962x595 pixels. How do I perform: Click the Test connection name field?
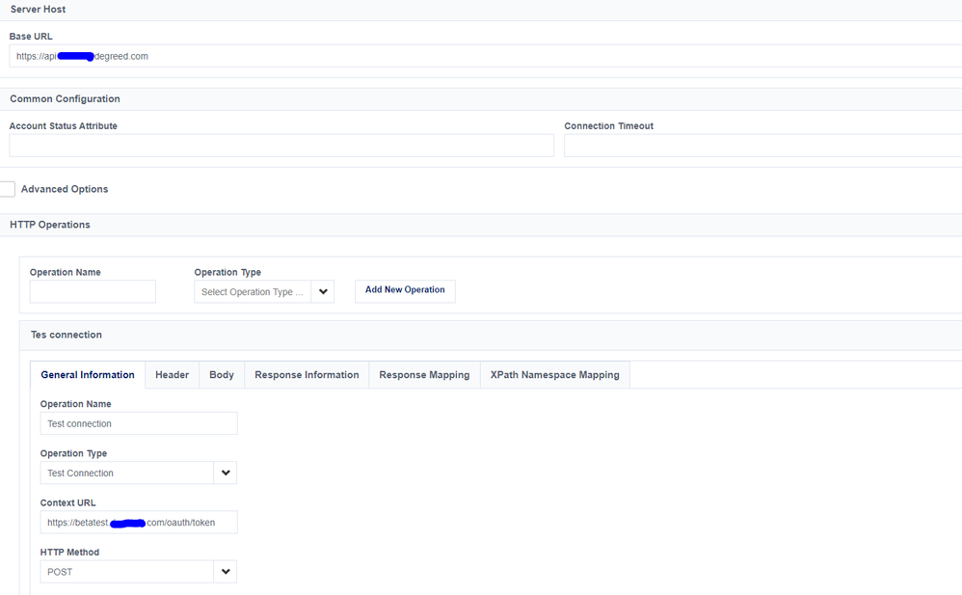pyautogui.click(x=139, y=423)
